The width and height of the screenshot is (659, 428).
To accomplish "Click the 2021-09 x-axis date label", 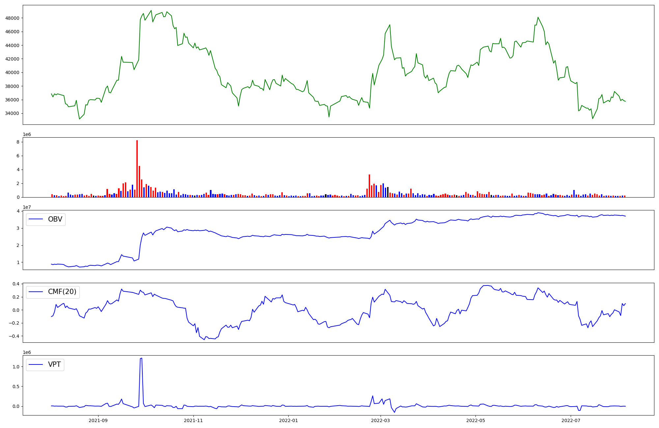I will [98, 420].
